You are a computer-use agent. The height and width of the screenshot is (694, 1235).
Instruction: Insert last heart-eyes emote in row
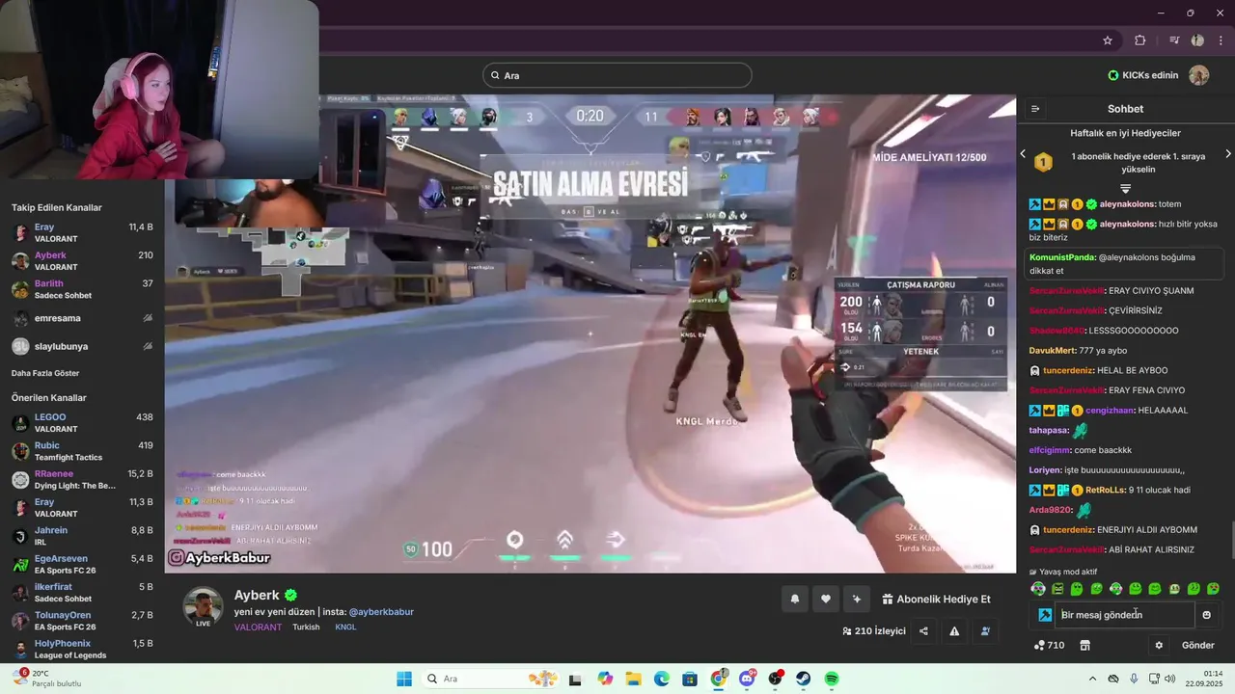point(1213,589)
